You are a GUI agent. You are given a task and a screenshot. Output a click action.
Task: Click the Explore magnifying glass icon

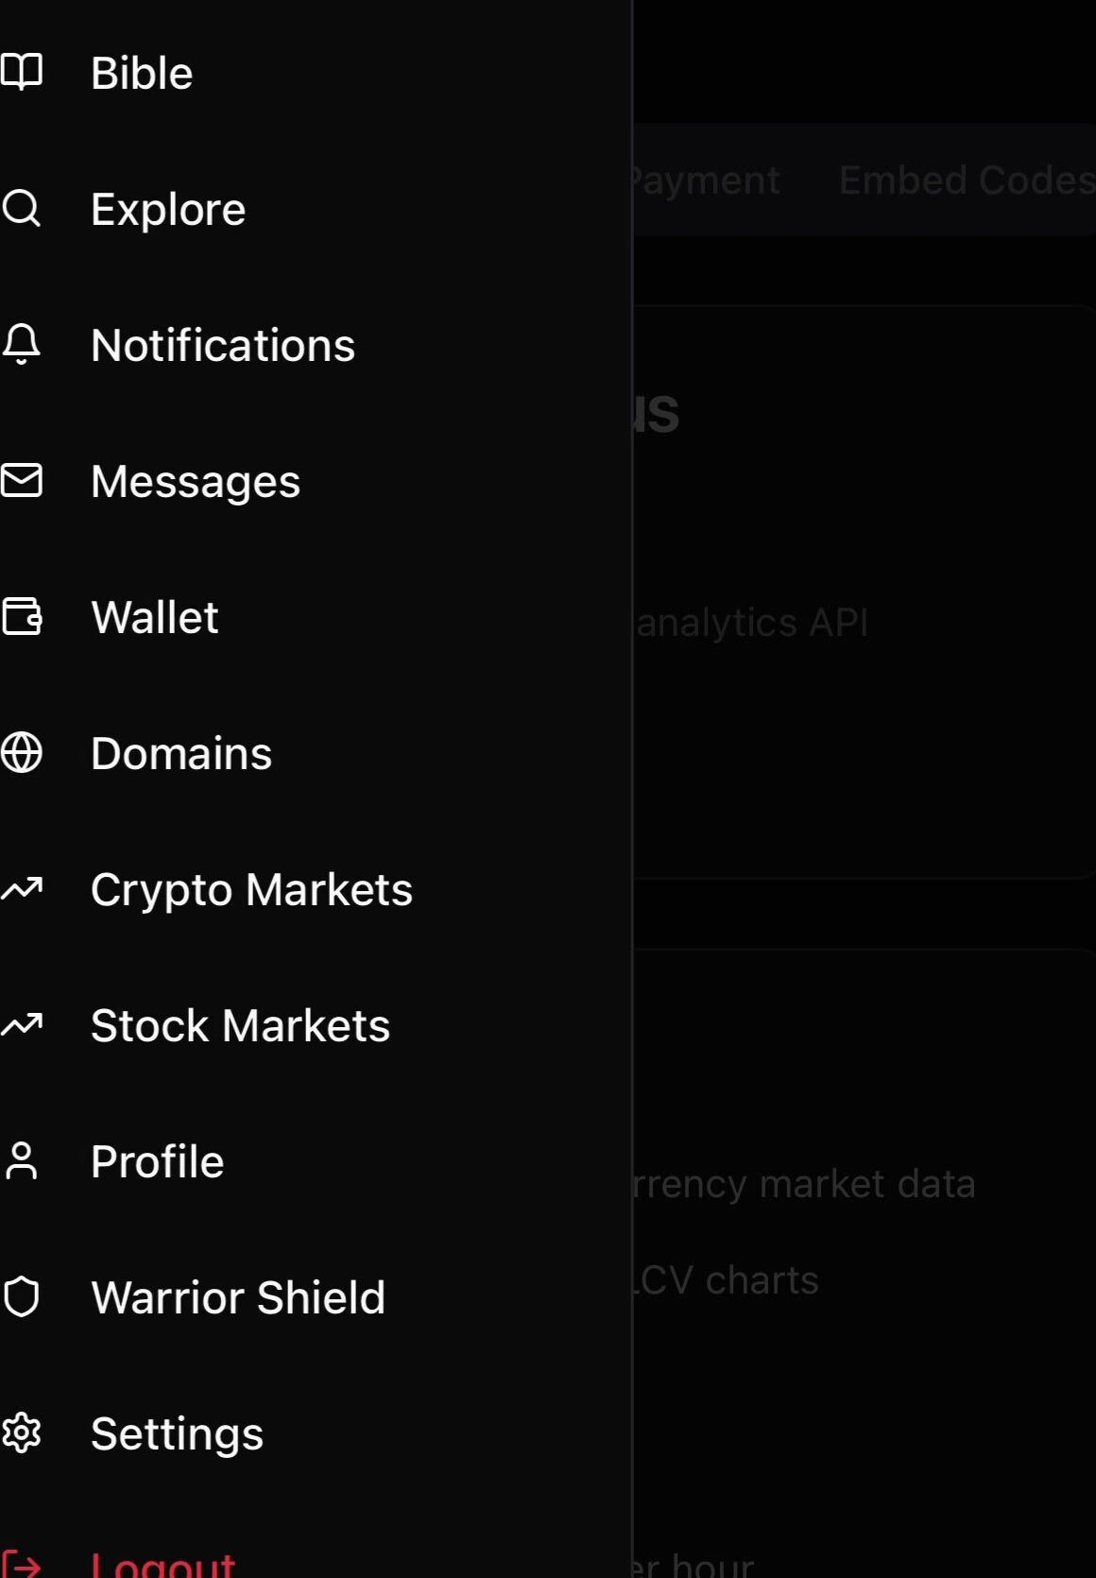click(22, 209)
